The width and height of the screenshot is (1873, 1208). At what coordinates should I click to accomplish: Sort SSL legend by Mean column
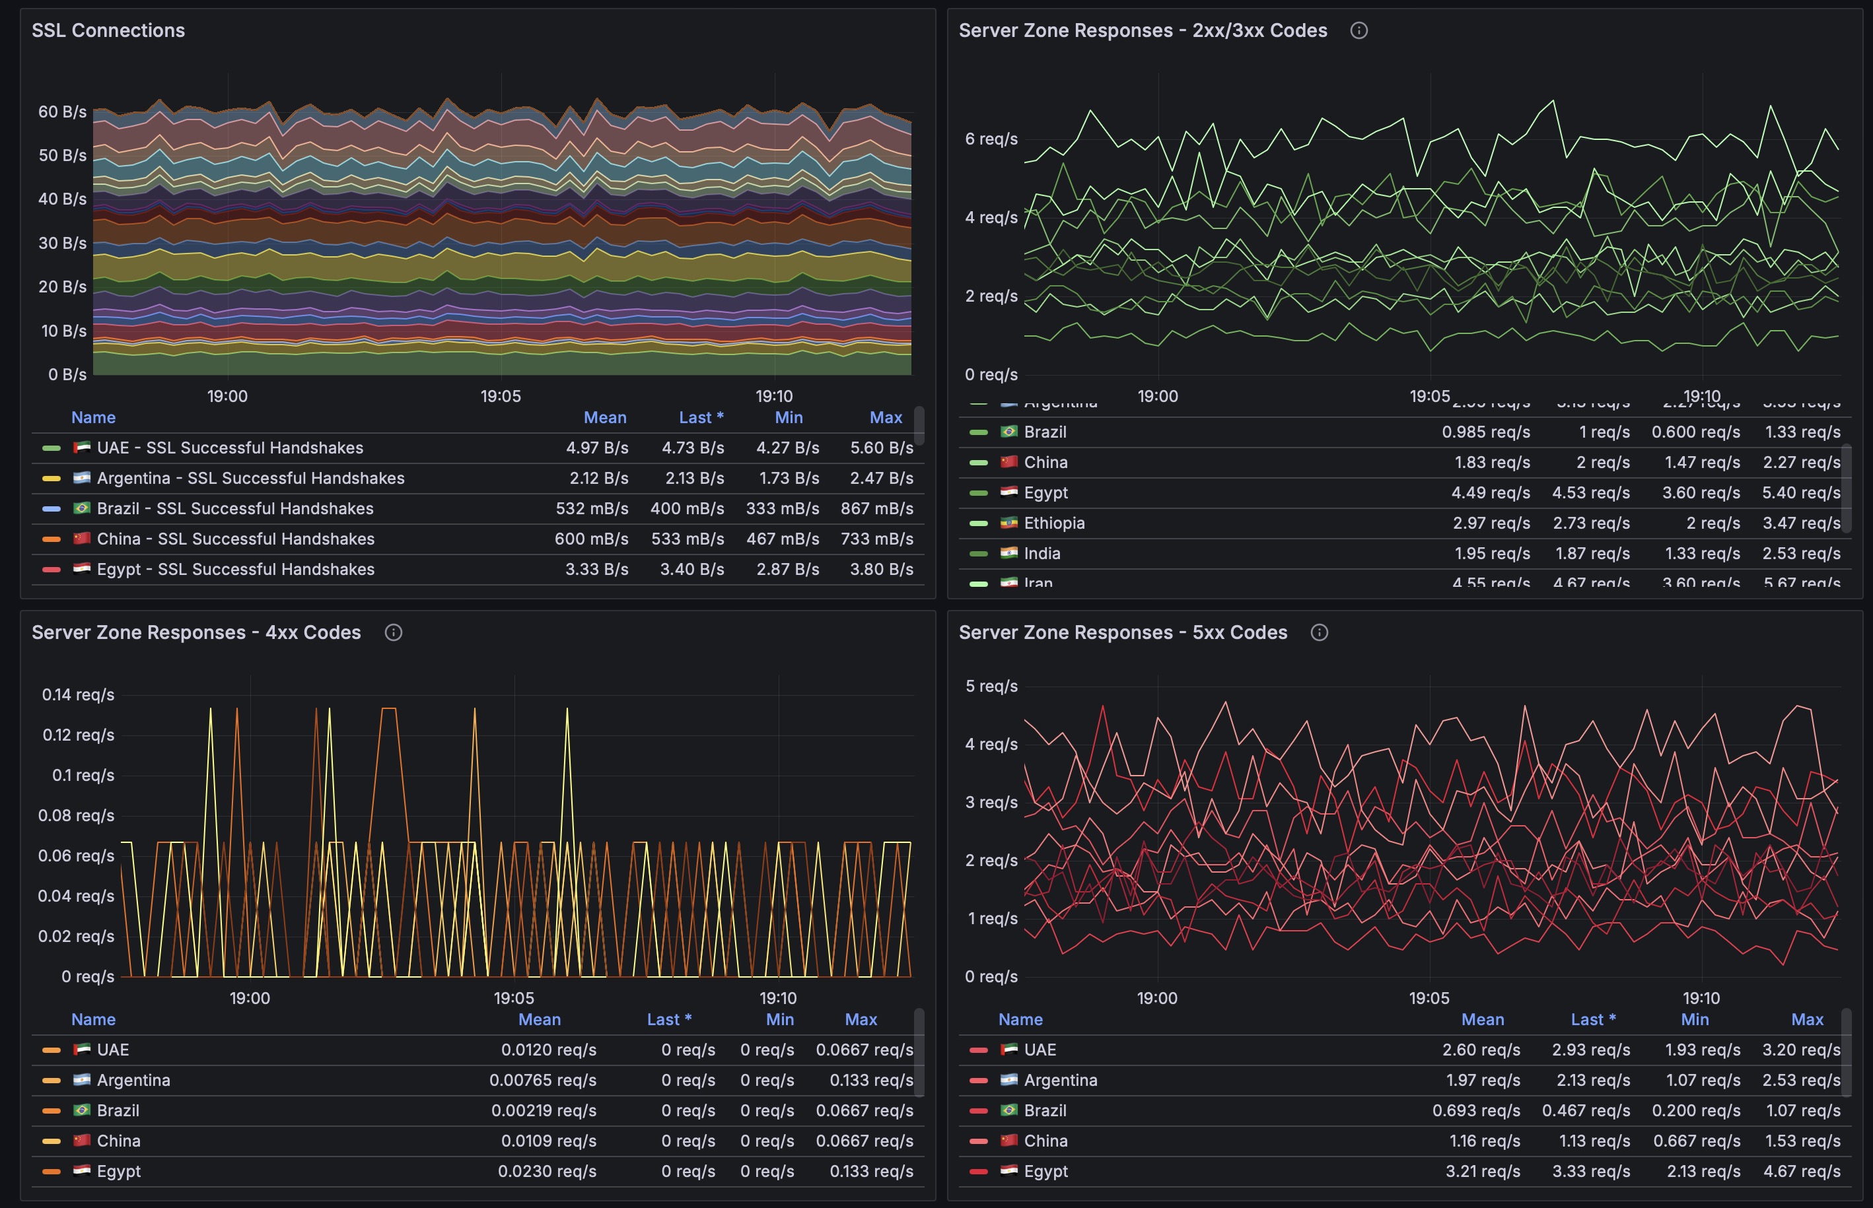tap(604, 417)
